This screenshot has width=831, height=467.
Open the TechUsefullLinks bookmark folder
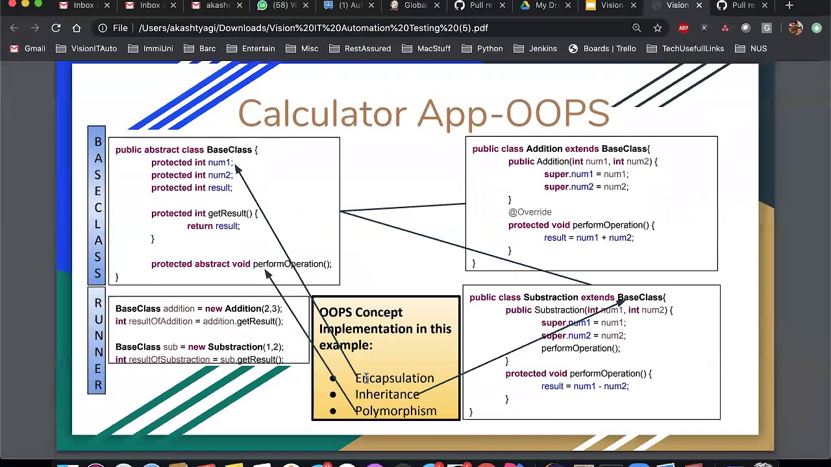pos(686,49)
